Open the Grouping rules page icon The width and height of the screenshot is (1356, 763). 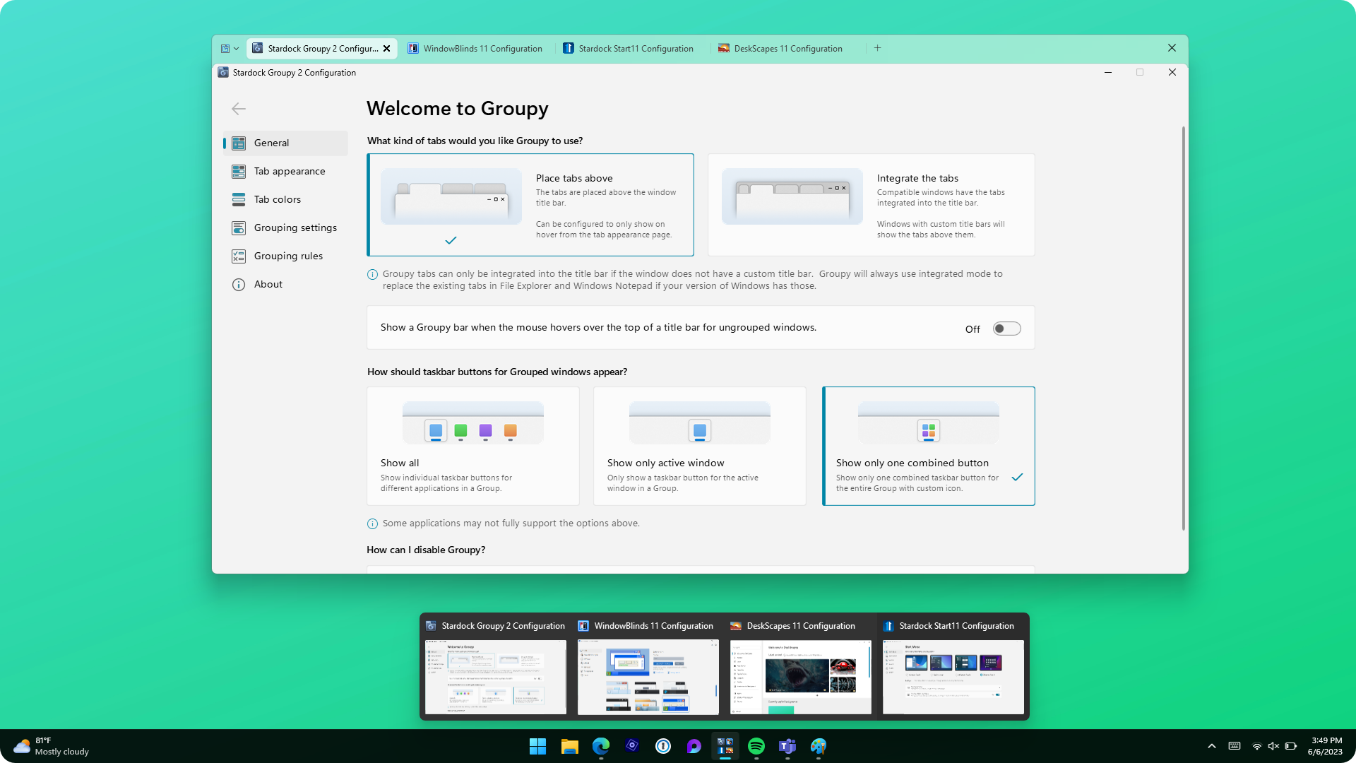click(239, 256)
